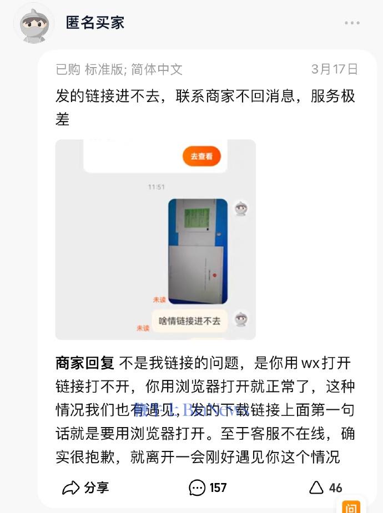
Task: Click the orange 去查看 button
Action: tap(201, 156)
